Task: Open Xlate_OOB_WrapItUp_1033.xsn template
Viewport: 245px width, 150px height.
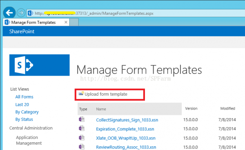Action: (x=126, y=138)
